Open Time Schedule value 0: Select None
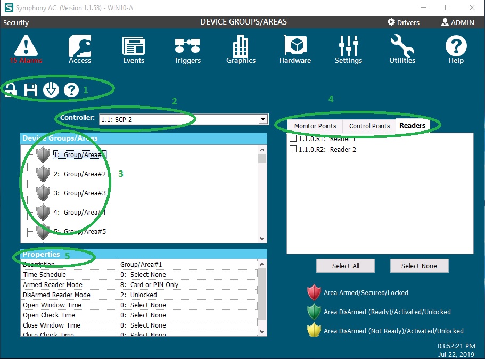 [x=188, y=274]
